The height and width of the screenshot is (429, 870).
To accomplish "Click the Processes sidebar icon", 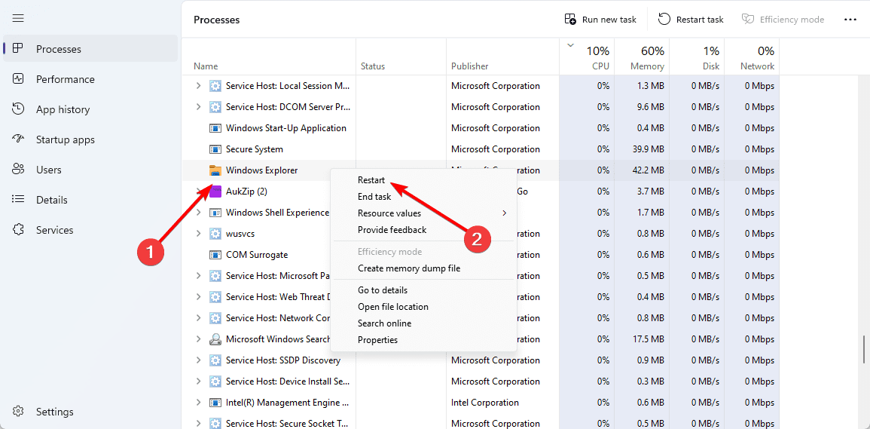I will 18,49.
